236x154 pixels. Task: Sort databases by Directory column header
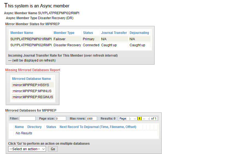coord(34,127)
